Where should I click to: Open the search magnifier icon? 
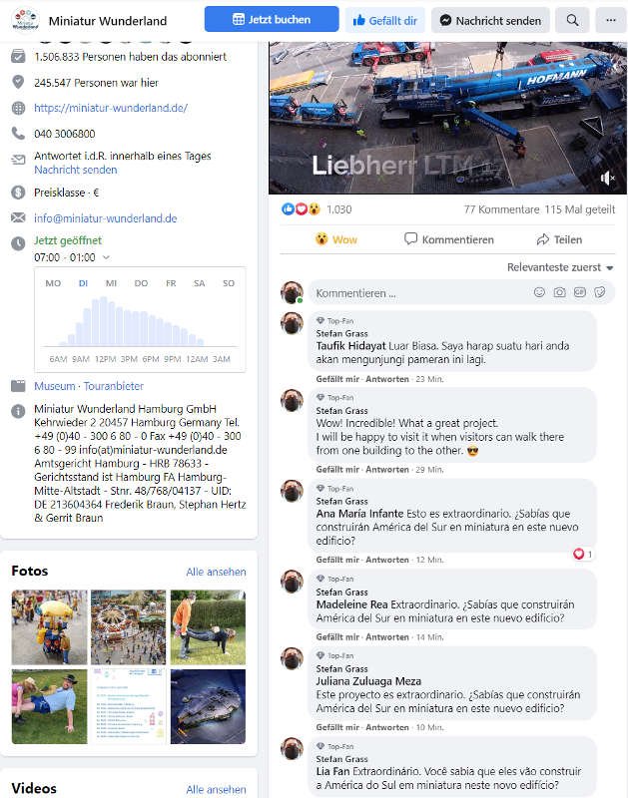[572, 20]
